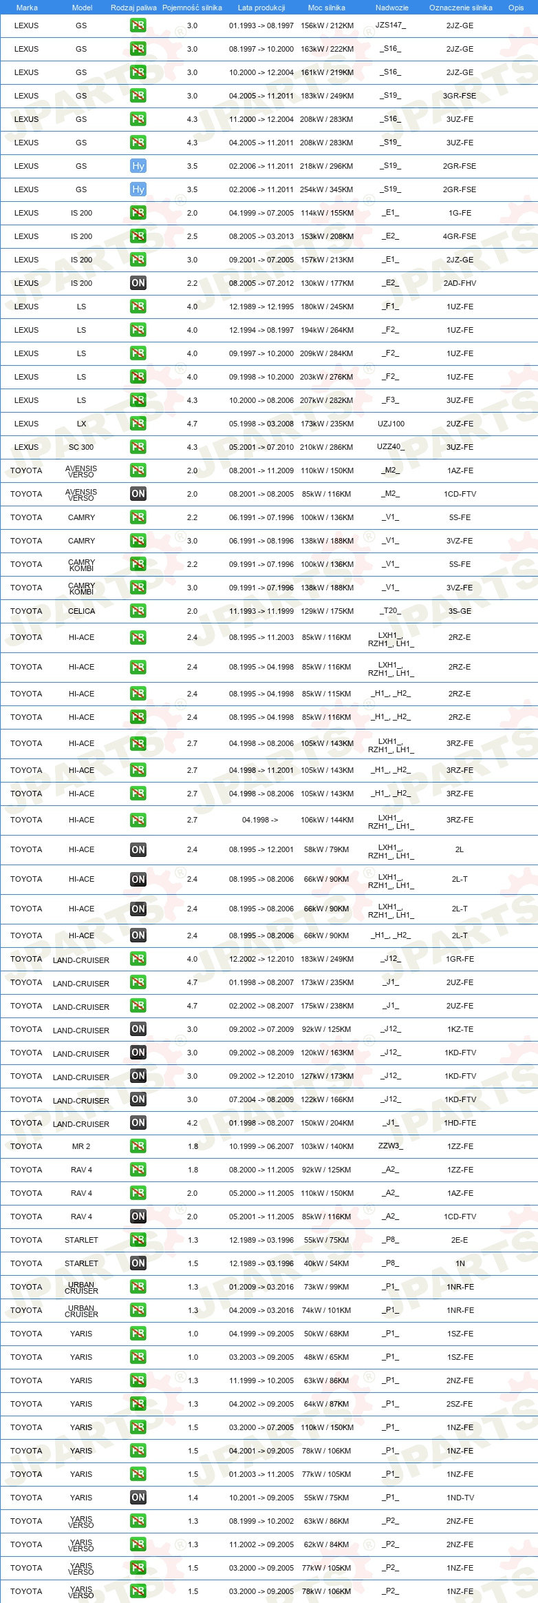Select body code cell _F1_
538x1603 pixels.
point(391,306)
